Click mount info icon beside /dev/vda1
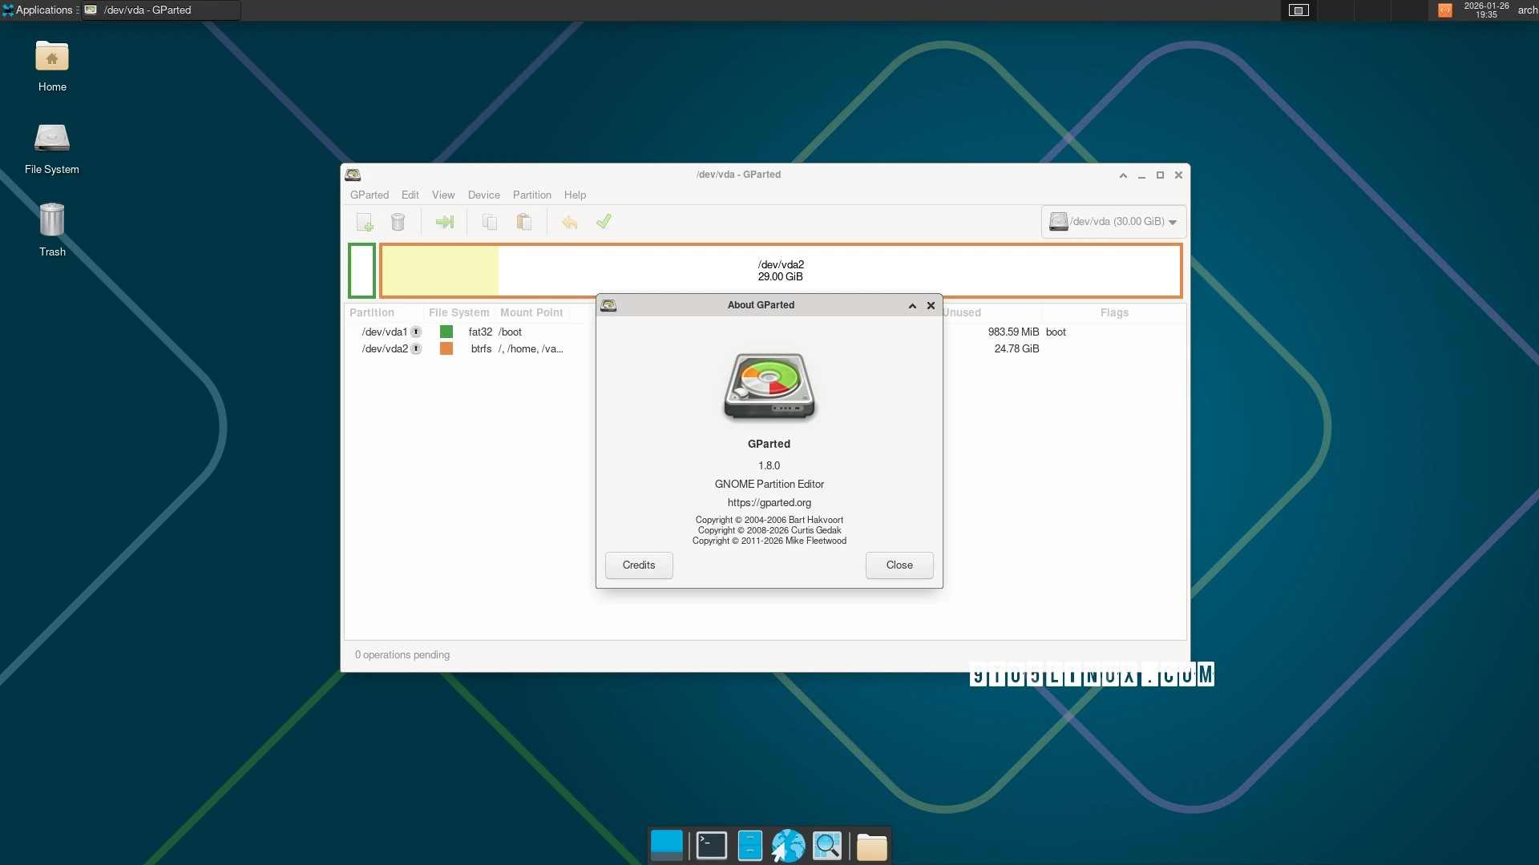 [416, 332]
